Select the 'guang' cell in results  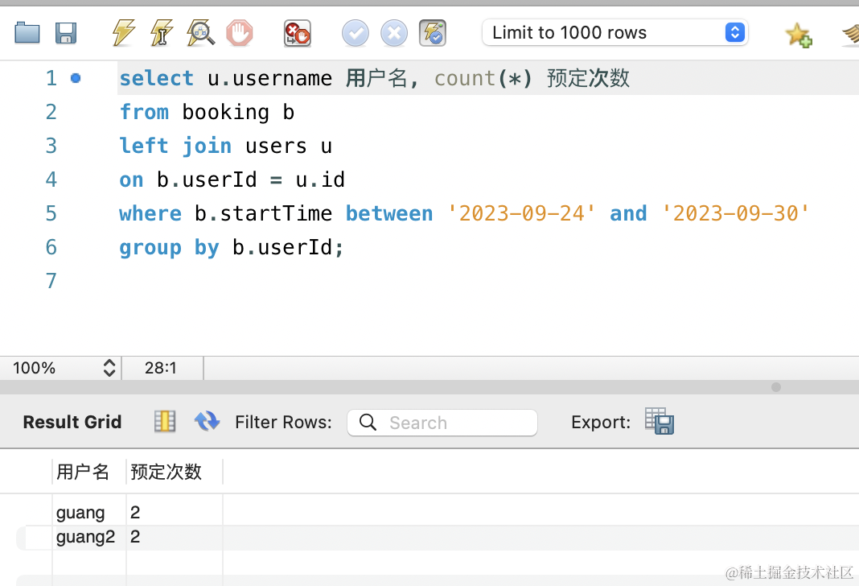89,513
